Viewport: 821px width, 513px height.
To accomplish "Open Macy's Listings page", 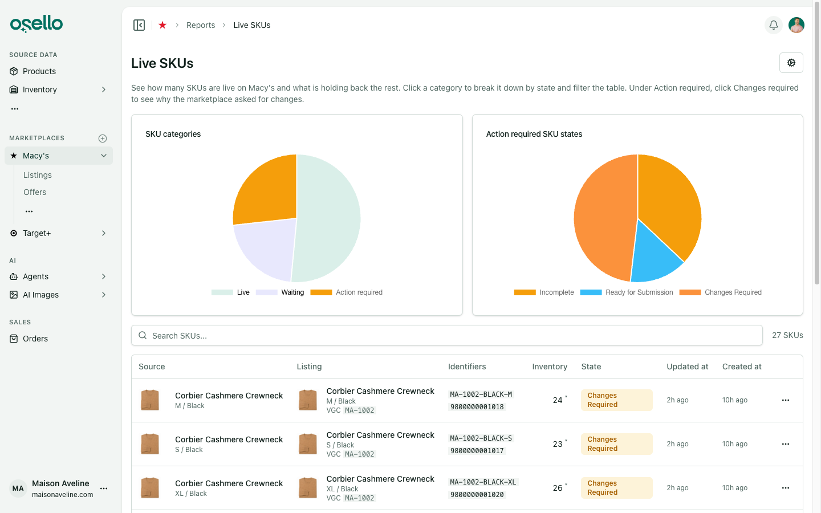I will tap(38, 175).
